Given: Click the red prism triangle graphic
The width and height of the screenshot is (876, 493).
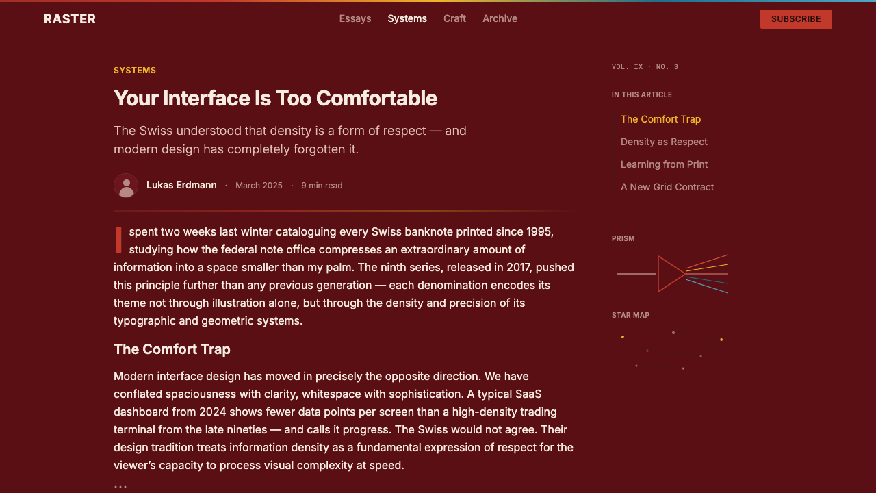Looking at the screenshot, I should click(x=672, y=274).
